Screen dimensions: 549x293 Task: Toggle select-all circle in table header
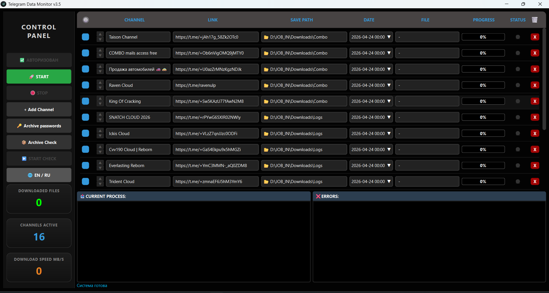[86, 20]
